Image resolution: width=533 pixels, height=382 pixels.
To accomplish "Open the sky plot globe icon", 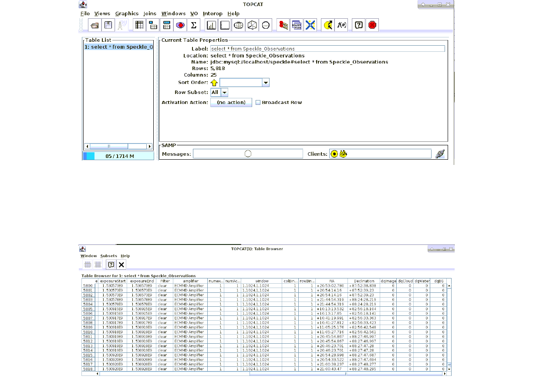I will (x=239, y=25).
